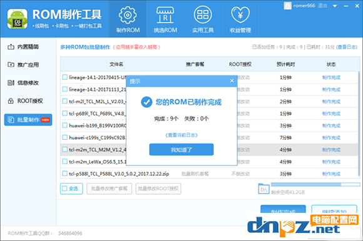Screen dimensions: 363x241
Task: Click 推广套餐 column header
Action: 195,64
